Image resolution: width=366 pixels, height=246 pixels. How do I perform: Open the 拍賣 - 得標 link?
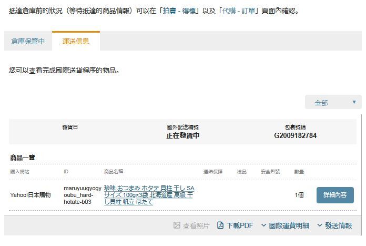179,11
